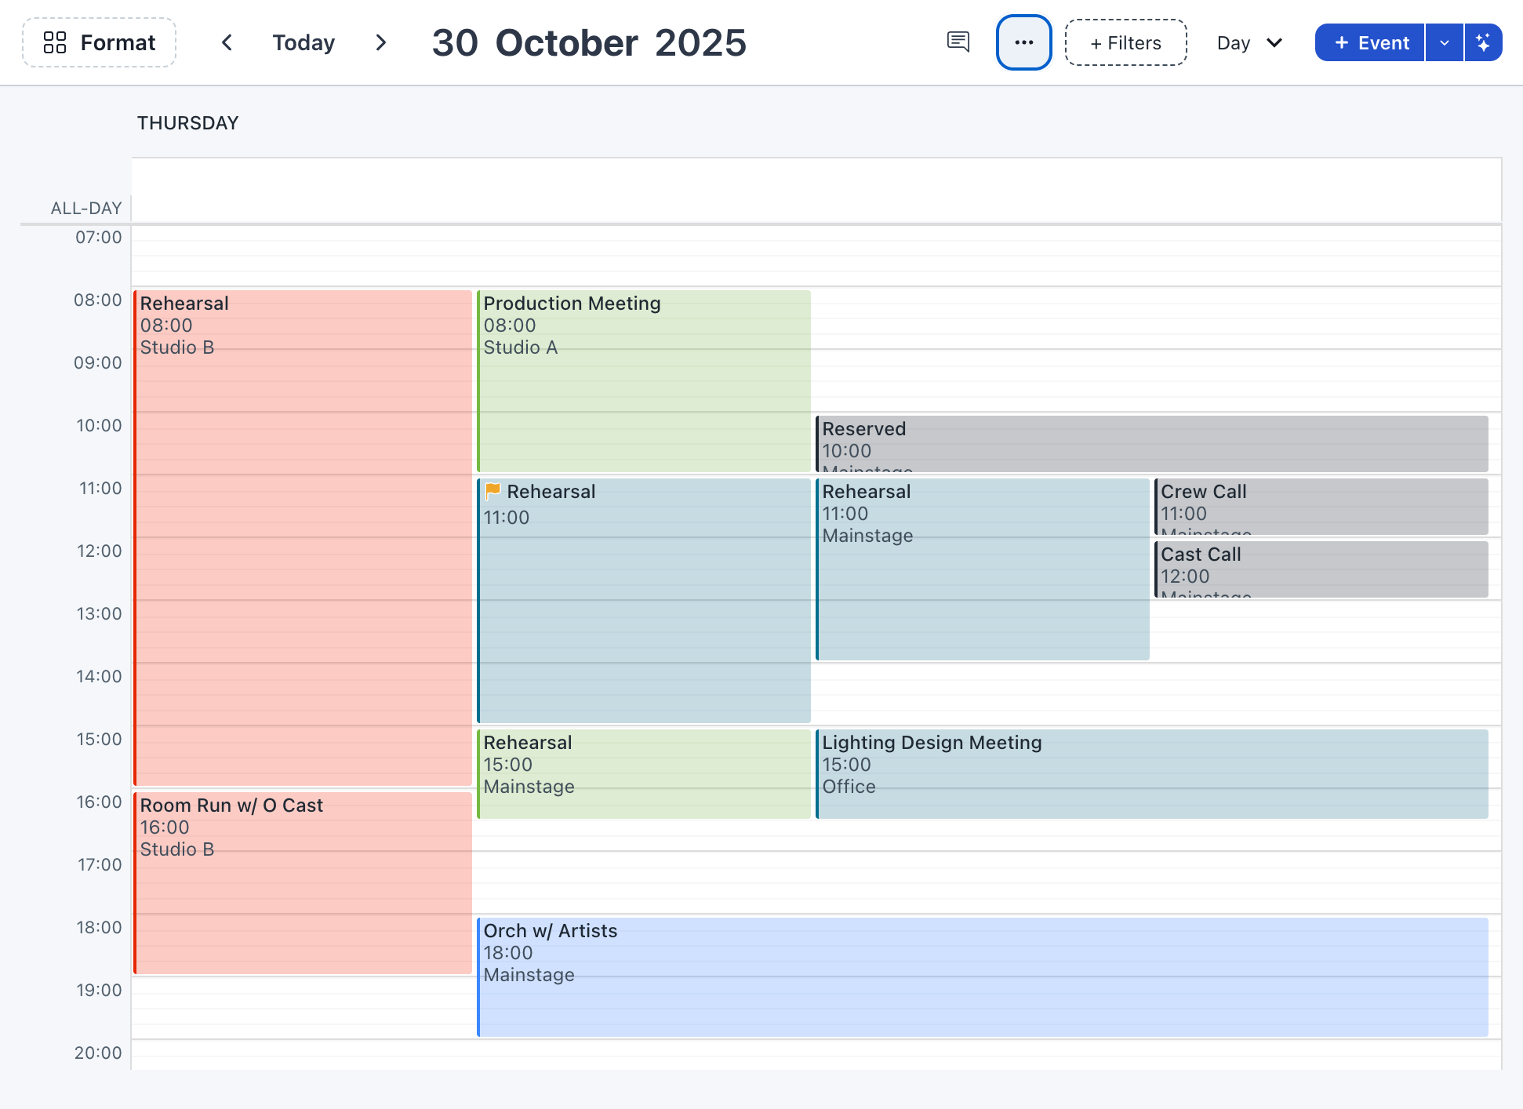
Task: Click the 13:00 time label
Action: pos(99,614)
